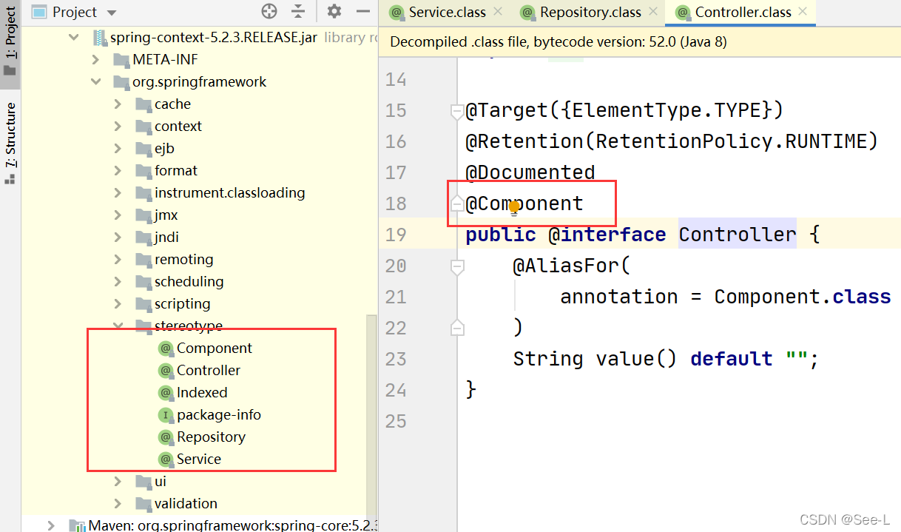Image resolution: width=901 pixels, height=532 pixels.
Task: Click the ui folder icon
Action: [x=144, y=482]
